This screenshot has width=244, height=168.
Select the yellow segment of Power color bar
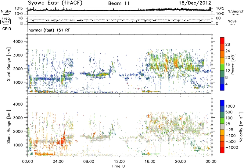[x=222, y=61]
